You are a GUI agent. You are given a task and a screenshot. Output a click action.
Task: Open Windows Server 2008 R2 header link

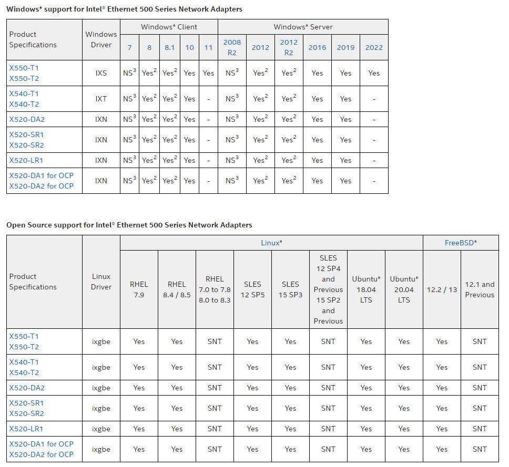(232, 47)
